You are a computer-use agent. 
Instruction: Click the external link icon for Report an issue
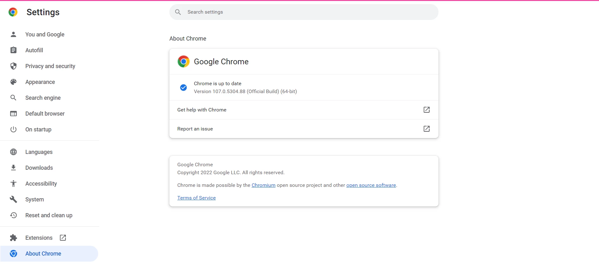[x=426, y=129]
